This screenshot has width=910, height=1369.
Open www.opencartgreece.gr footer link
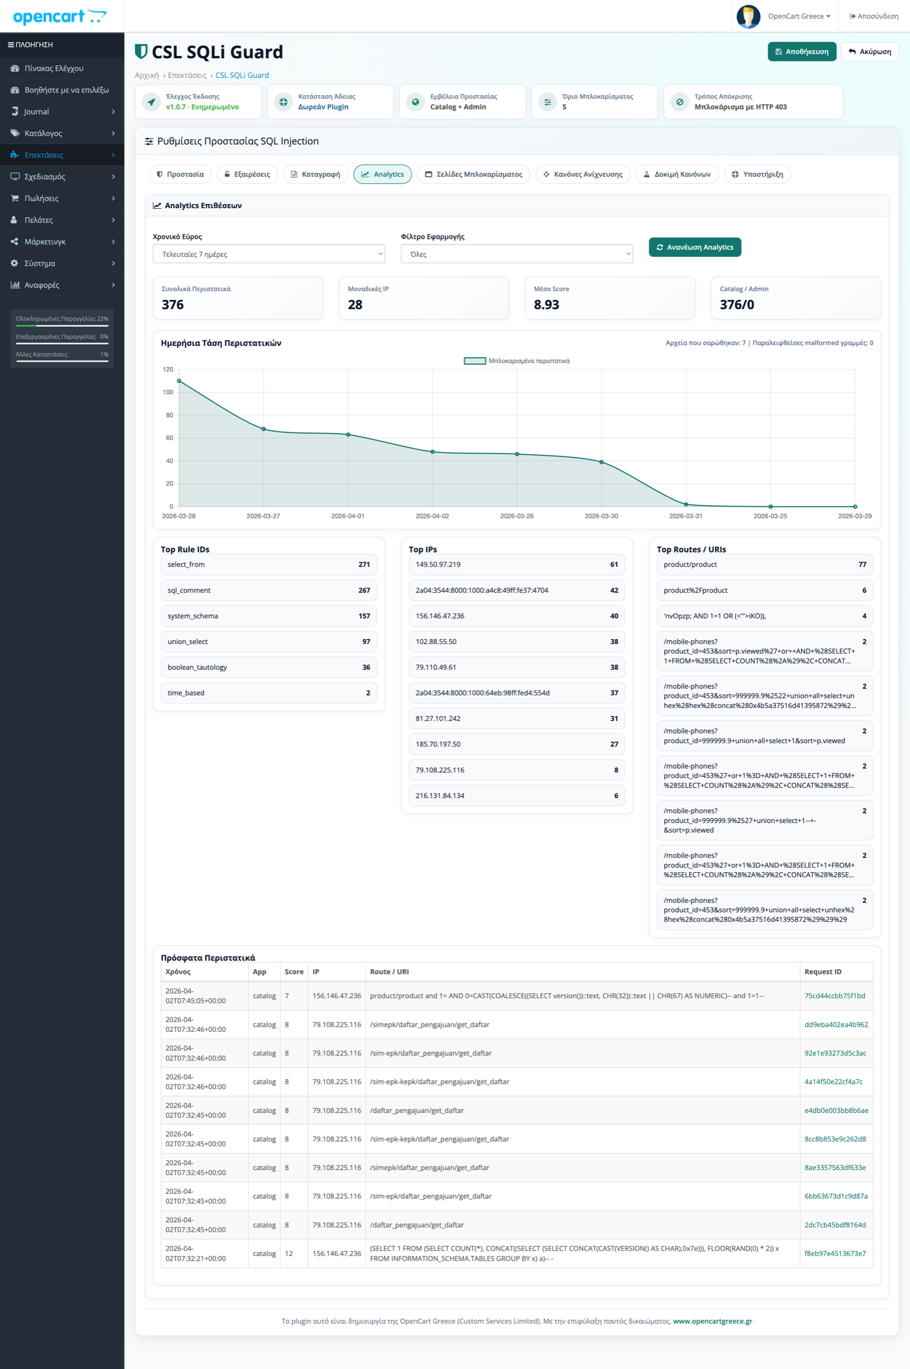pos(713,1321)
